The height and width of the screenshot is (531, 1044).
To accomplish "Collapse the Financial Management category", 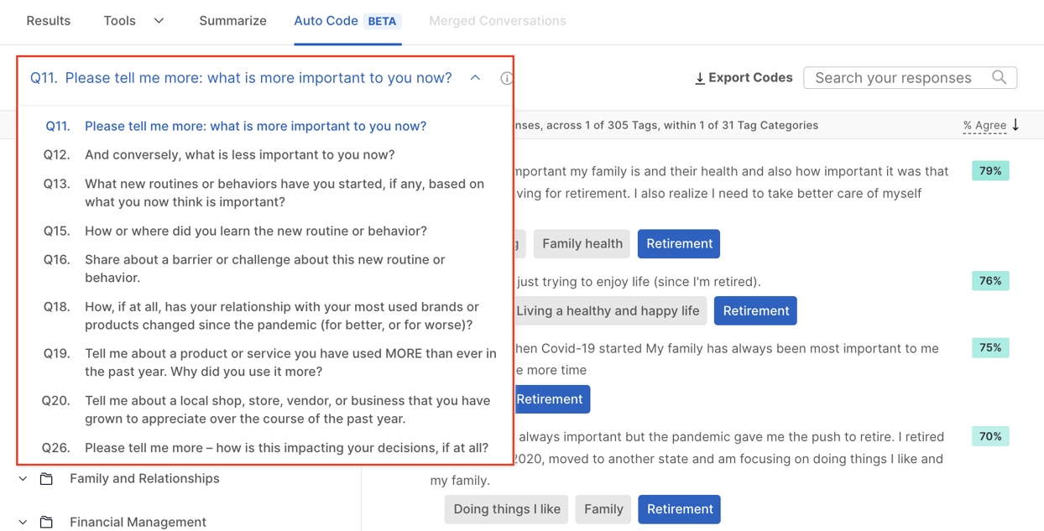I will click(22, 522).
